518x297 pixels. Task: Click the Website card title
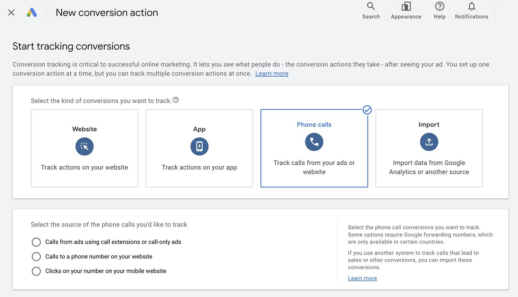coord(84,129)
